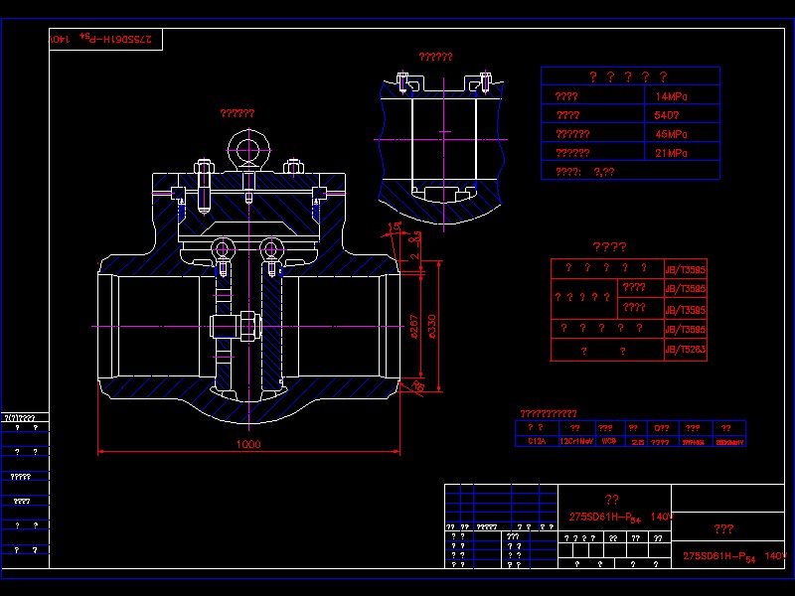Click the right hinge eye inside valve
This screenshot has height=596, width=795.
[x=271, y=250]
